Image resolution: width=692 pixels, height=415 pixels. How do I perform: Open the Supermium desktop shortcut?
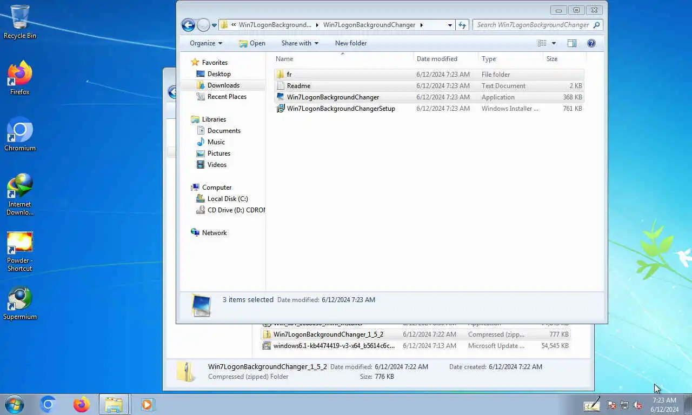[20, 304]
